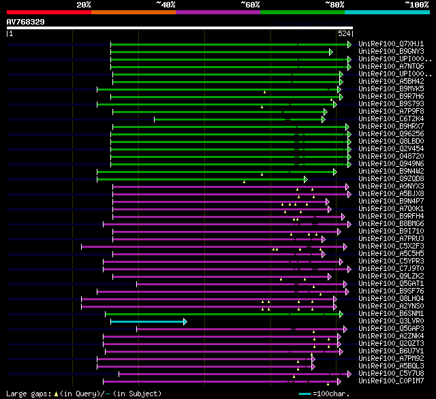The image size is (436, 399).
Task: Click the UniRef100_Q3LVR0 label
Action: point(391,321)
